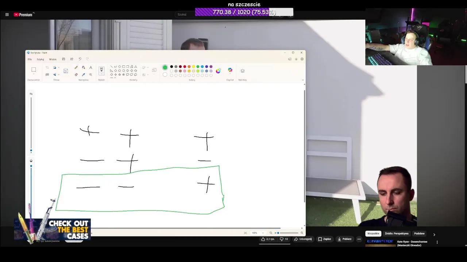
Task: Pick the Line shape in Kształty
Action: point(111,67)
